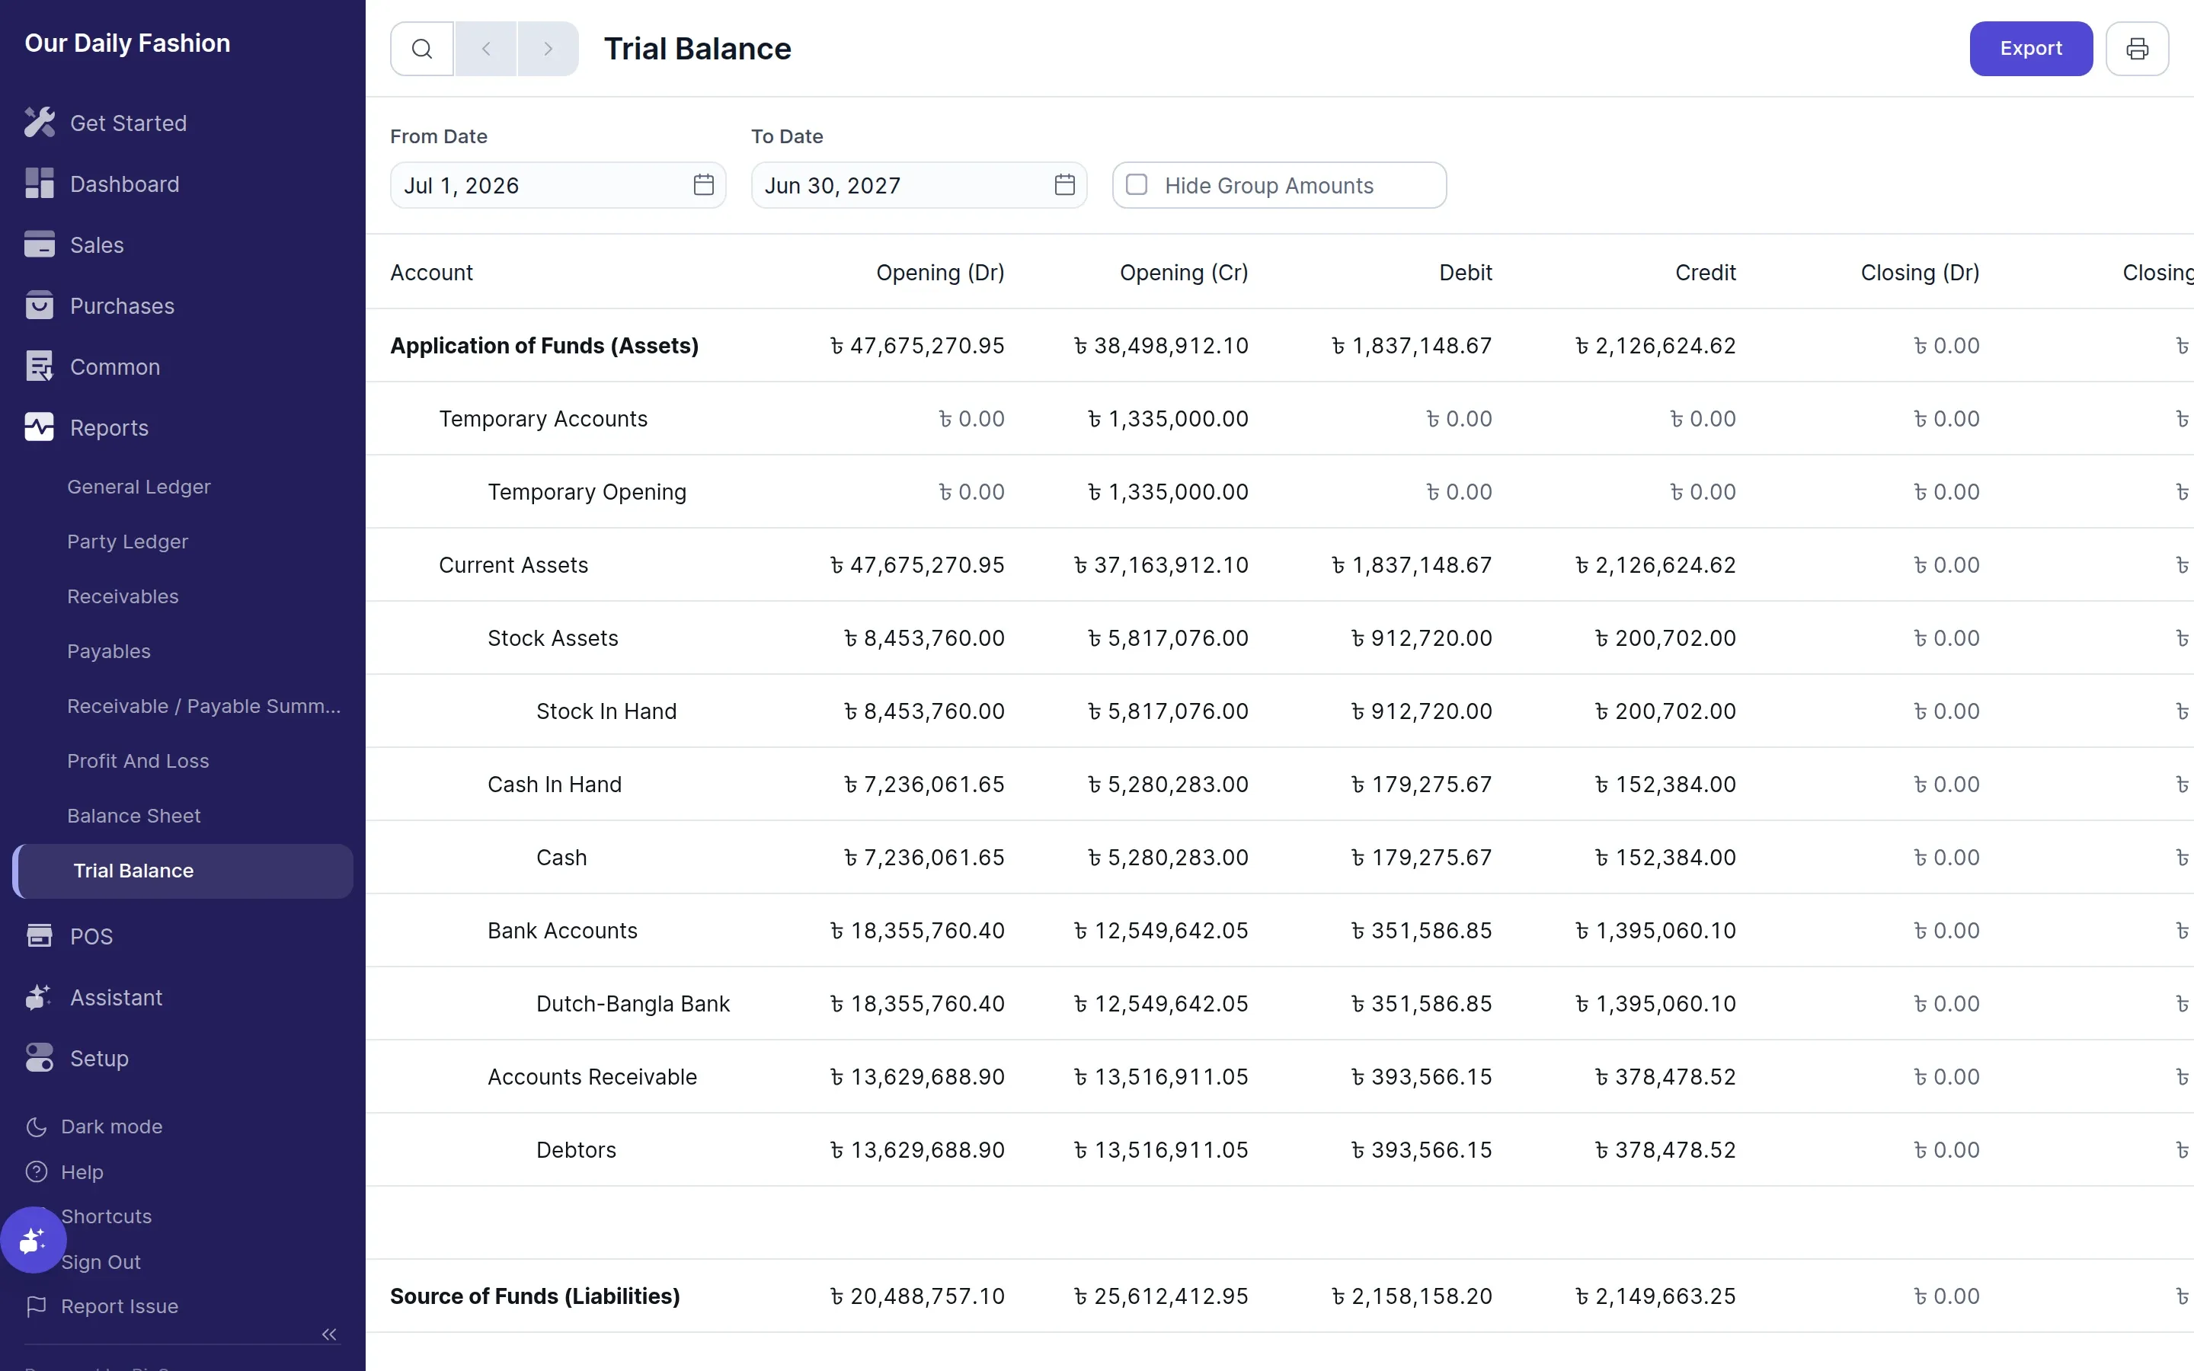
Task: Click the Reports chart icon
Action: click(x=39, y=427)
